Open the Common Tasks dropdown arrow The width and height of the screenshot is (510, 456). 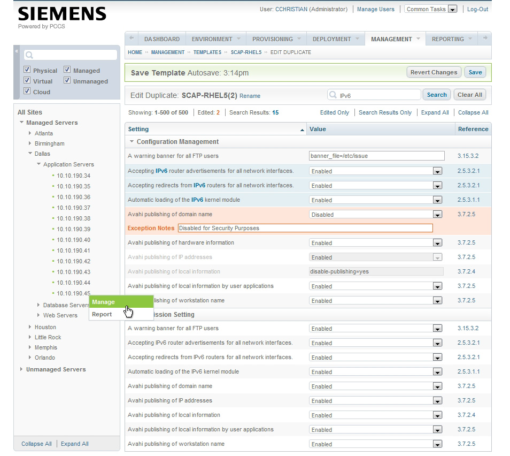453,9
